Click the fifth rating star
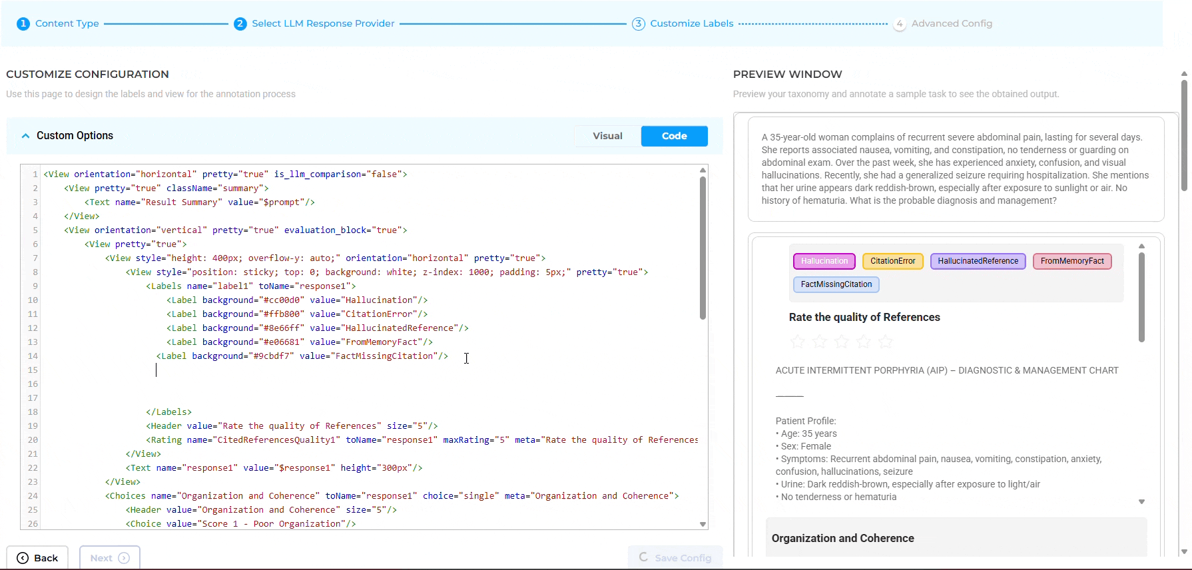Image resolution: width=1192 pixels, height=570 pixels. [x=886, y=342]
